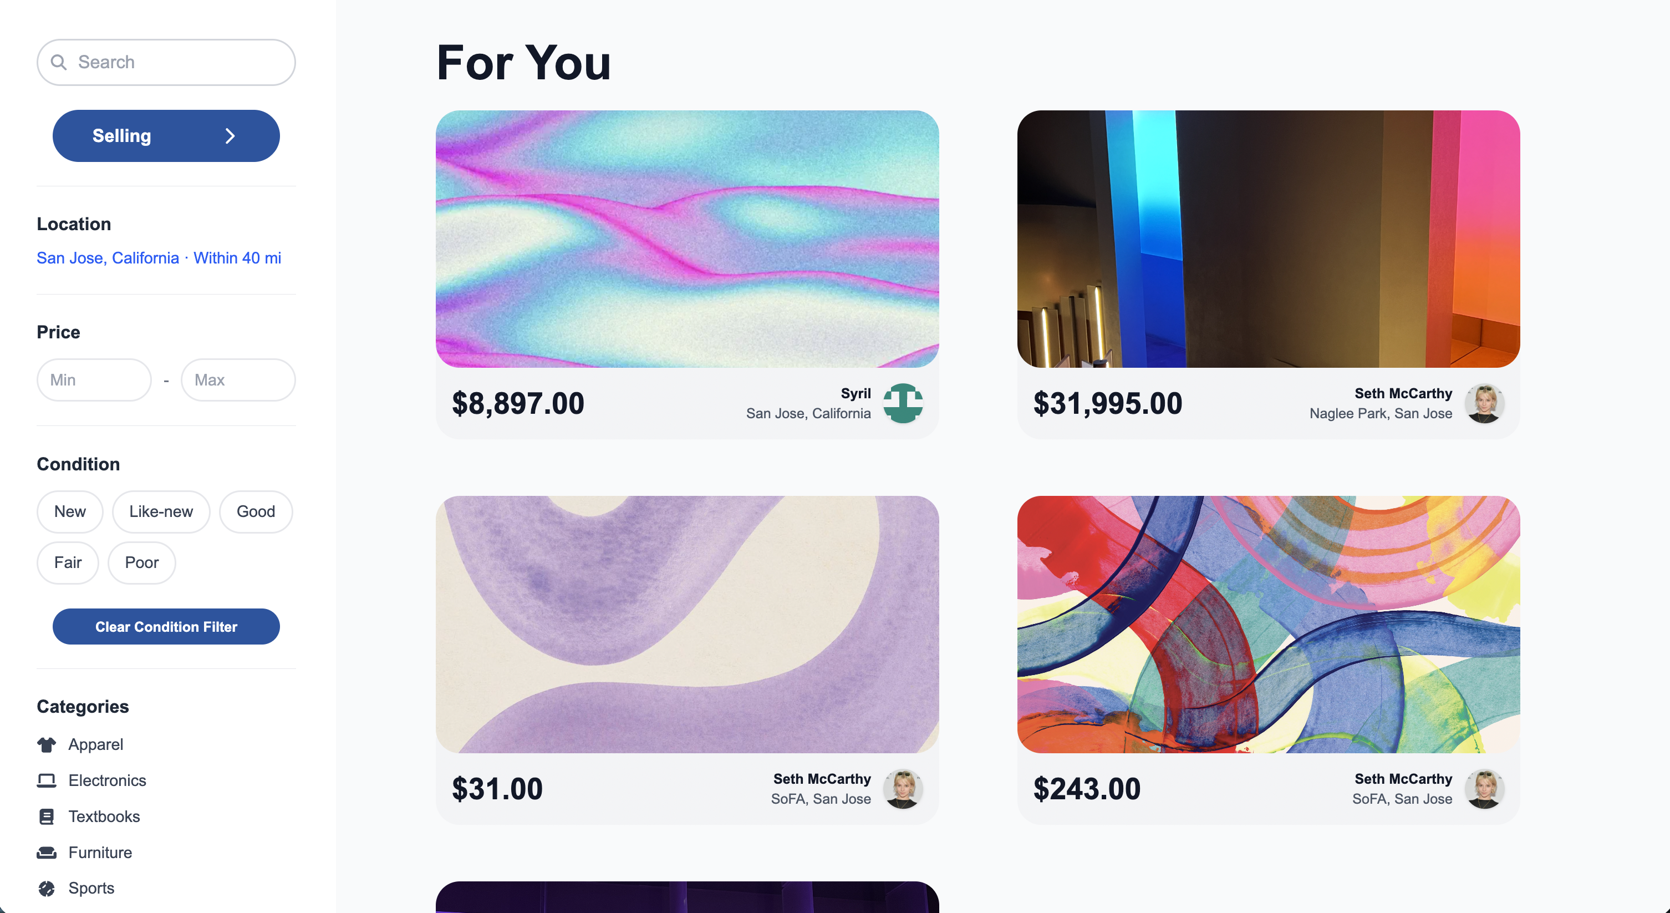This screenshot has height=913, width=1670.
Task: Open the purple watercolor $31.00 listing image
Action: (x=687, y=625)
